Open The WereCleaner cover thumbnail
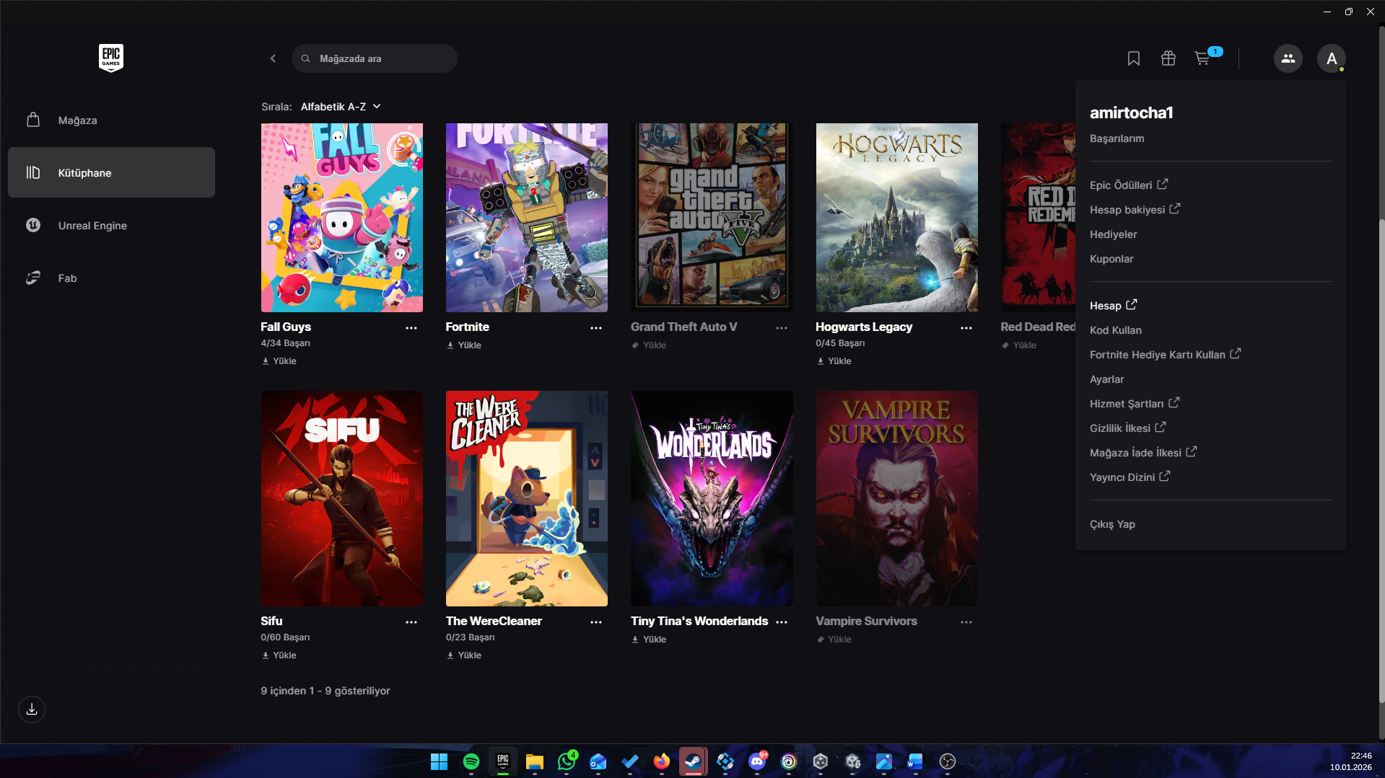 [527, 499]
